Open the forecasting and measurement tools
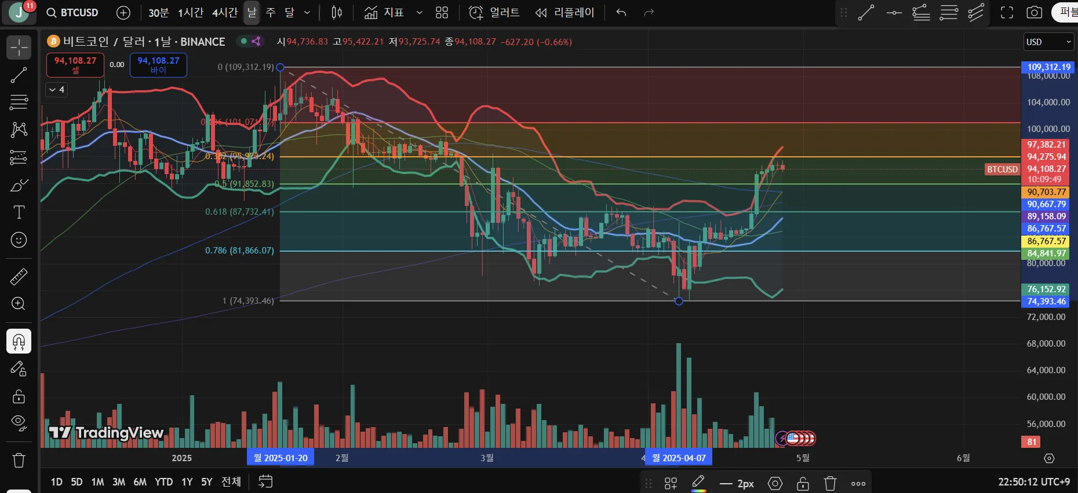This screenshot has width=1078, height=493. 19,157
